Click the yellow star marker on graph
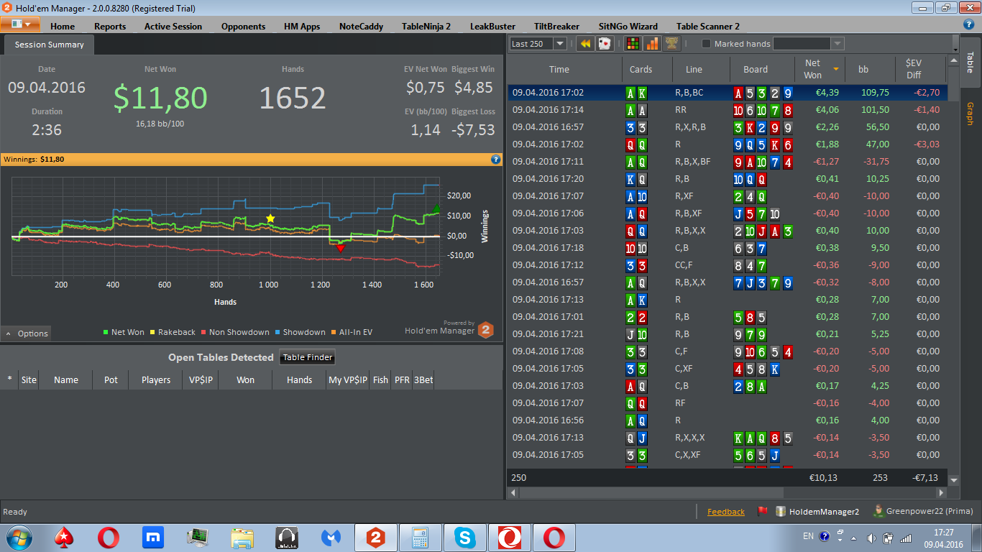The image size is (982, 552). 270,218
